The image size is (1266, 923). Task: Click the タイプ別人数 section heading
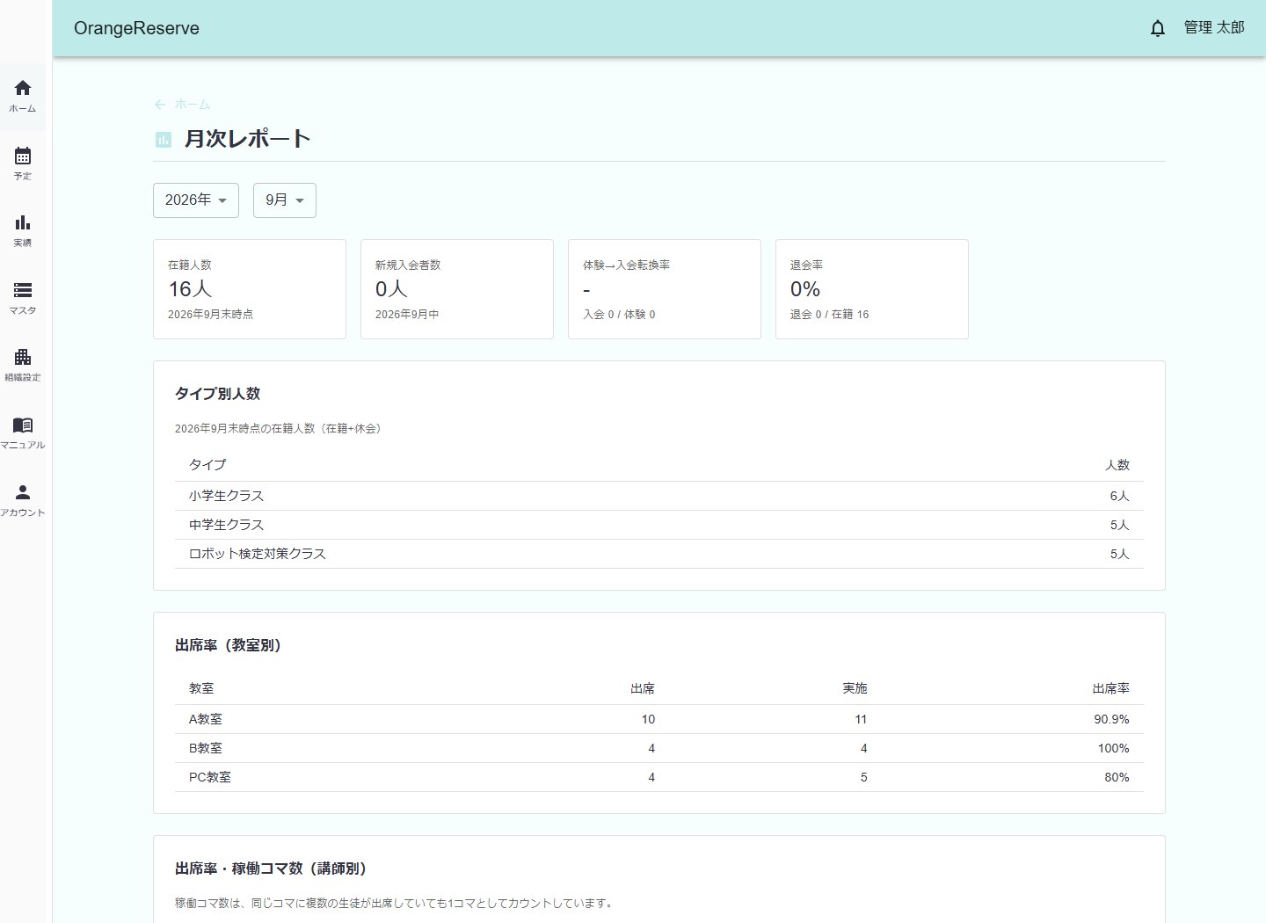tap(217, 394)
